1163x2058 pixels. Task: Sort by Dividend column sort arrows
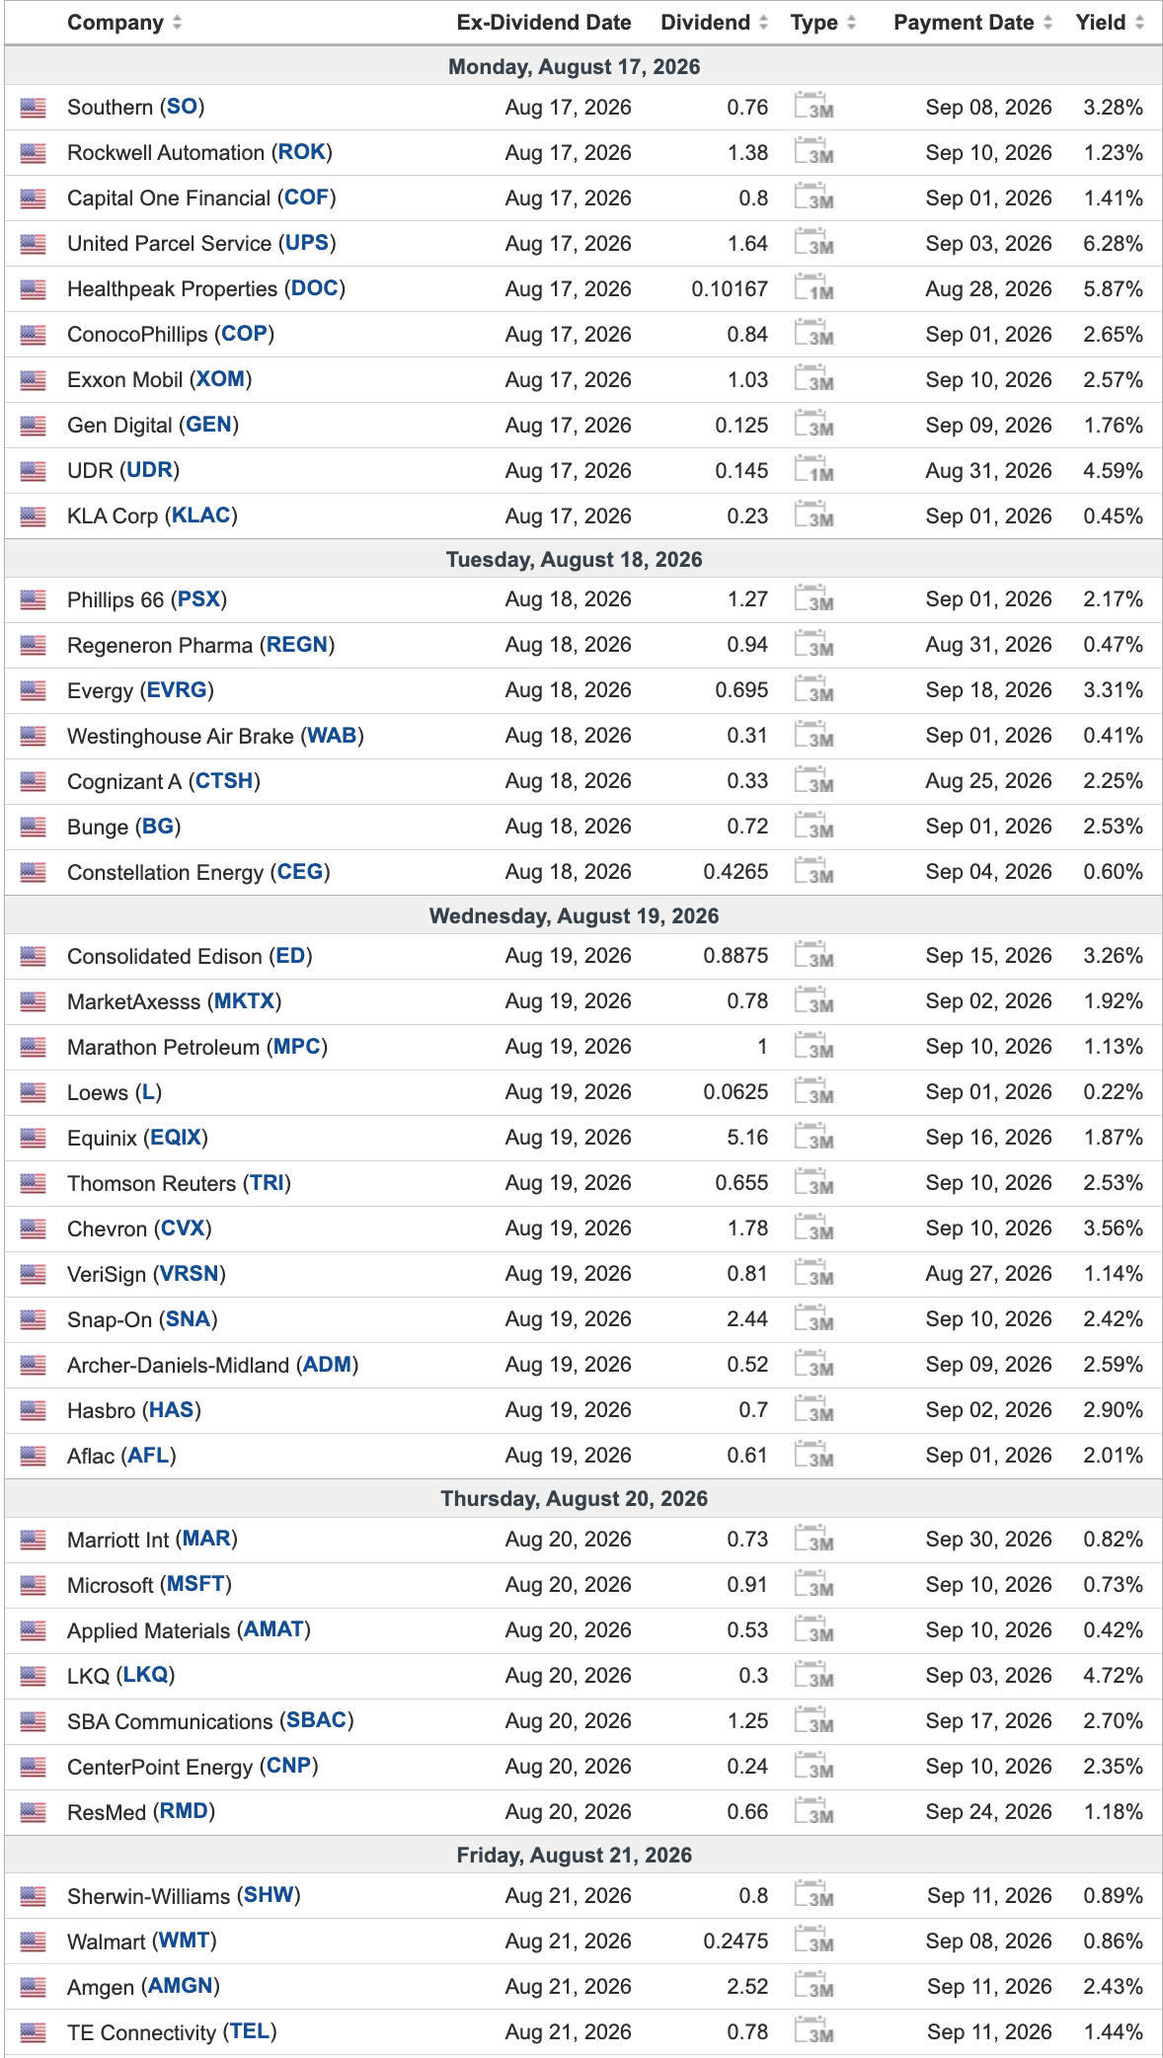point(763,23)
